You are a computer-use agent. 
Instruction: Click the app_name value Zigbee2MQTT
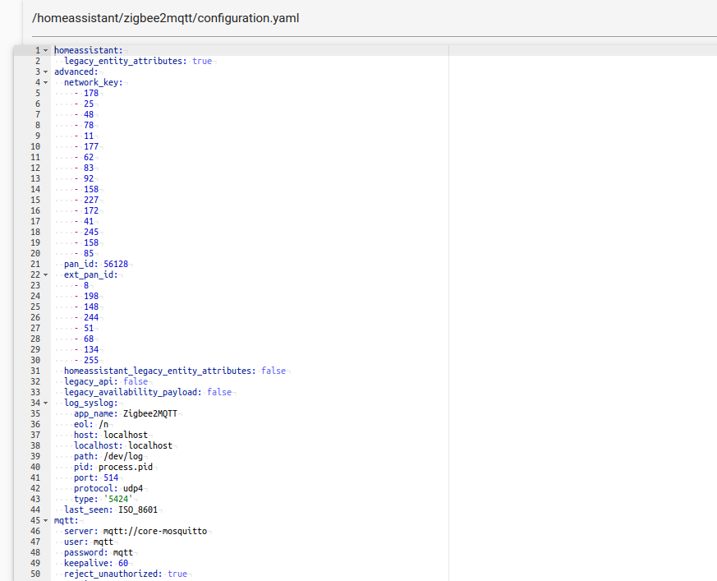[x=150, y=413]
